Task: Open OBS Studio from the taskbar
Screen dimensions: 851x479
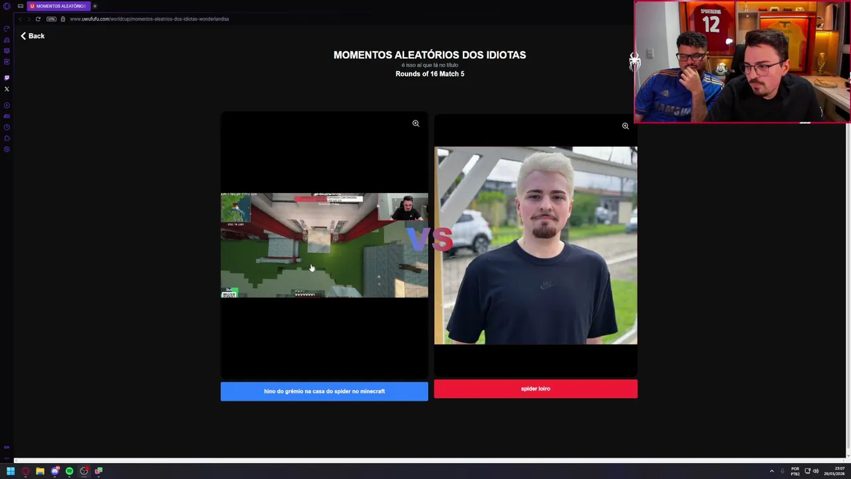Action: pyautogui.click(x=84, y=471)
